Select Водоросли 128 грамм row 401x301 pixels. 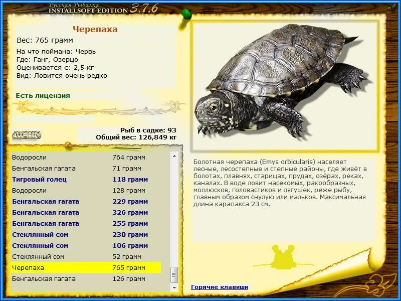pyautogui.click(x=86, y=191)
